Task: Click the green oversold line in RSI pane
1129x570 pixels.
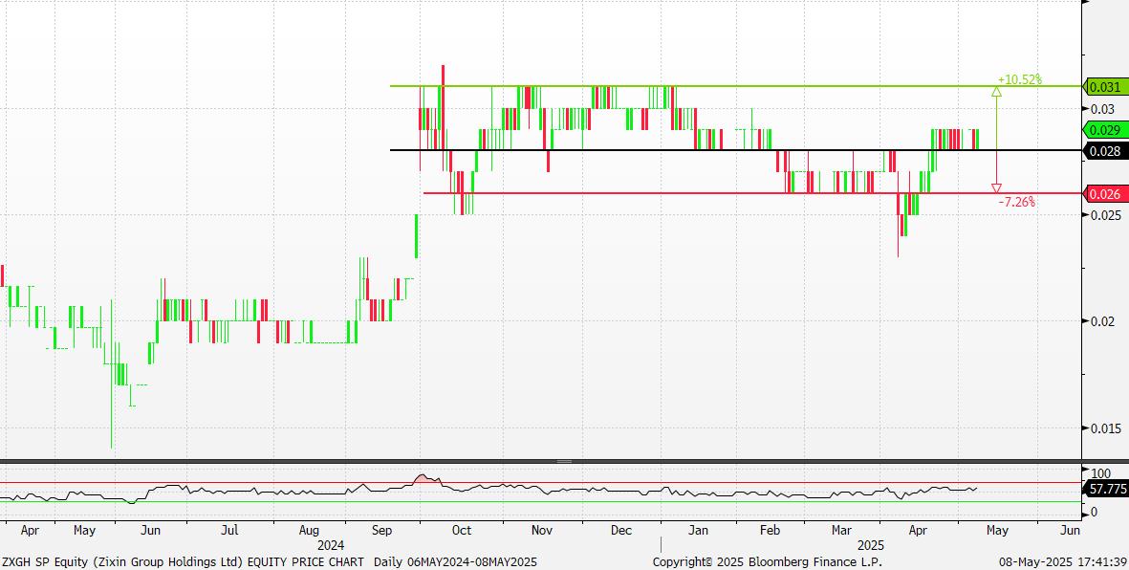Action: pyautogui.click(x=540, y=501)
